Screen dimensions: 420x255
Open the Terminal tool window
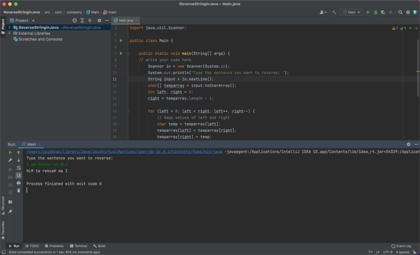[79, 246]
